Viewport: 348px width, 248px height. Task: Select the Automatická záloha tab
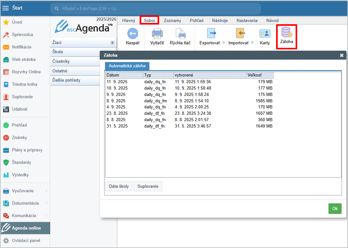tap(127, 66)
